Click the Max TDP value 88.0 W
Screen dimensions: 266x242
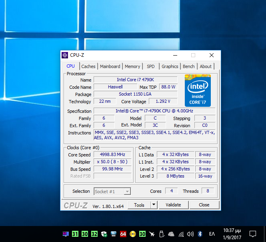pyautogui.click(x=168, y=87)
